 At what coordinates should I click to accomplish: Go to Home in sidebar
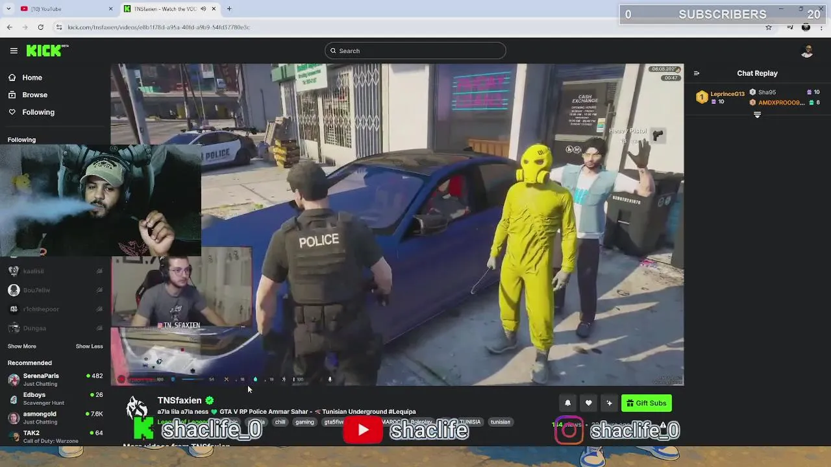32,77
